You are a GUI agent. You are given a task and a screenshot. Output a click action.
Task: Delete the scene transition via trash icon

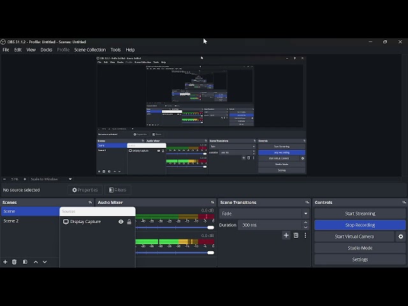[x=296, y=235]
